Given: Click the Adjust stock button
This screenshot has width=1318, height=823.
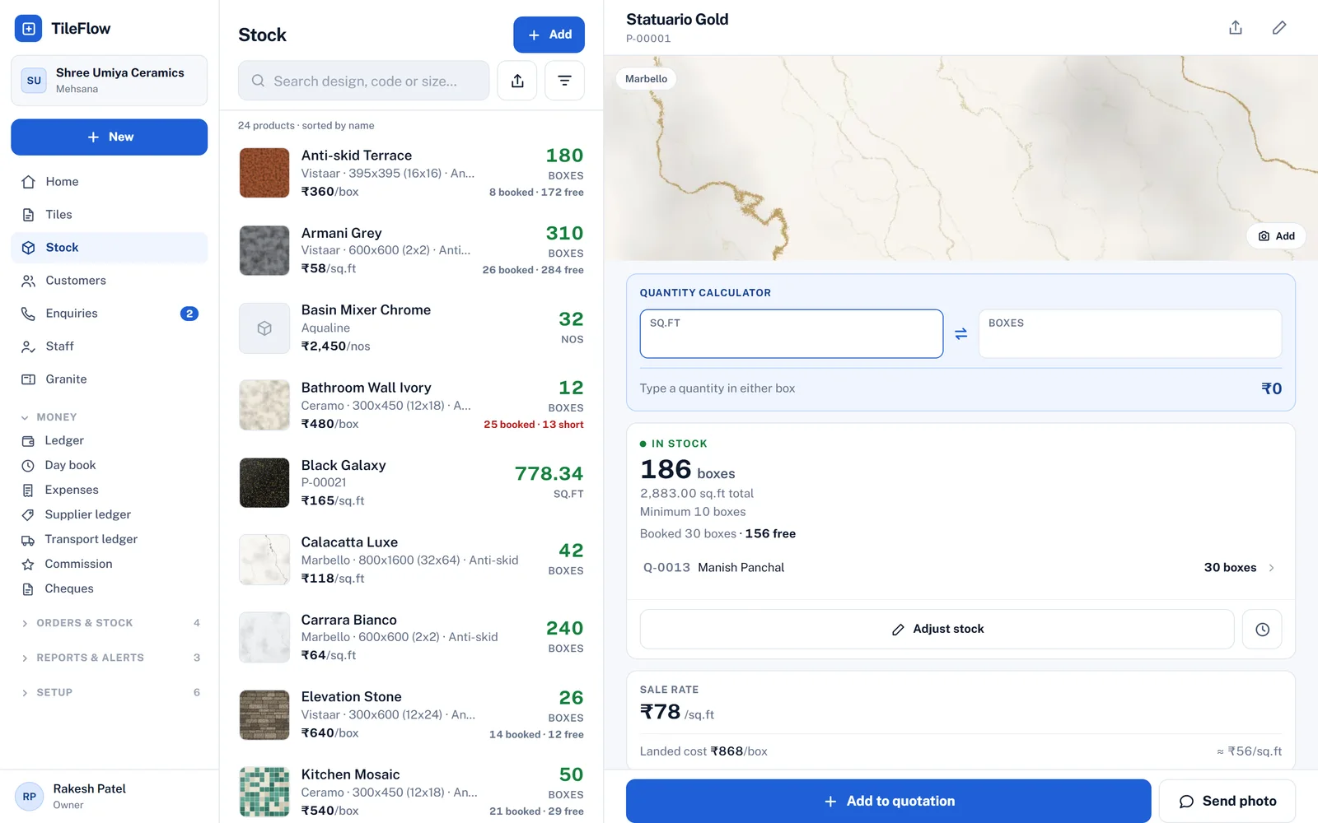Looking at the screenshot, I should (x=937, y=630).
